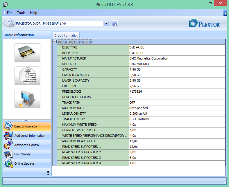Open the File menu
This screenshot has height=187, width=229.
[x=10, y=13]
